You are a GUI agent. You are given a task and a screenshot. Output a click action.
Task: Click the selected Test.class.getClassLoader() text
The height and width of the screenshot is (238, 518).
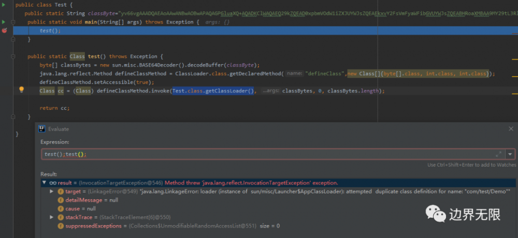213,91
